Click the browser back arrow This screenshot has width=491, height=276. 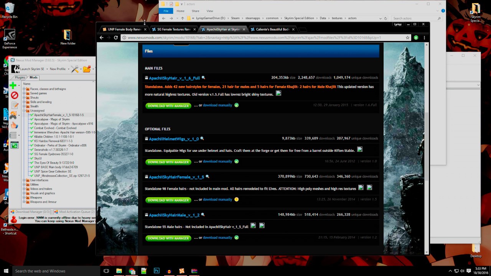(102, 38)
